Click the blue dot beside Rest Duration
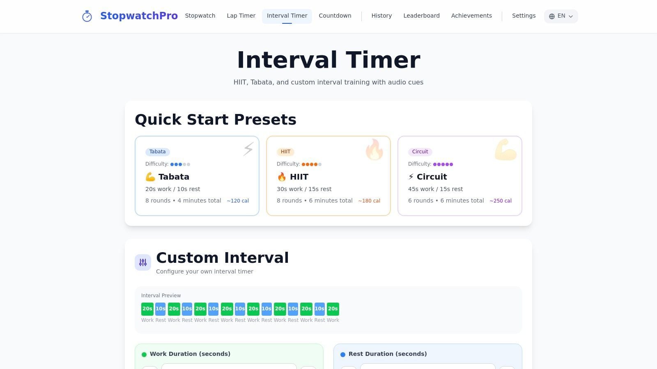Image resolution: width=657 pixels, height=369 pixels. 343,354
